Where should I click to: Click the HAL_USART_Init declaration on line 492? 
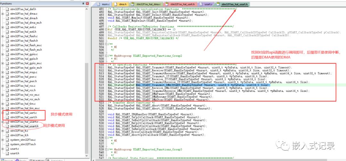coord(156,12)
